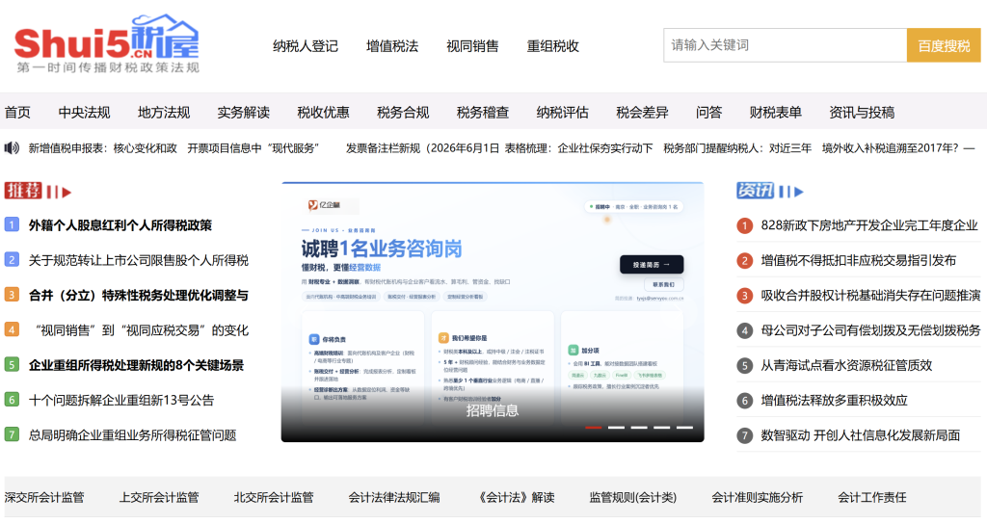
Task: Open article 关于规范转让上市公司限售股个人所得税
Action: pyautogui.click(x=139, y=260)
